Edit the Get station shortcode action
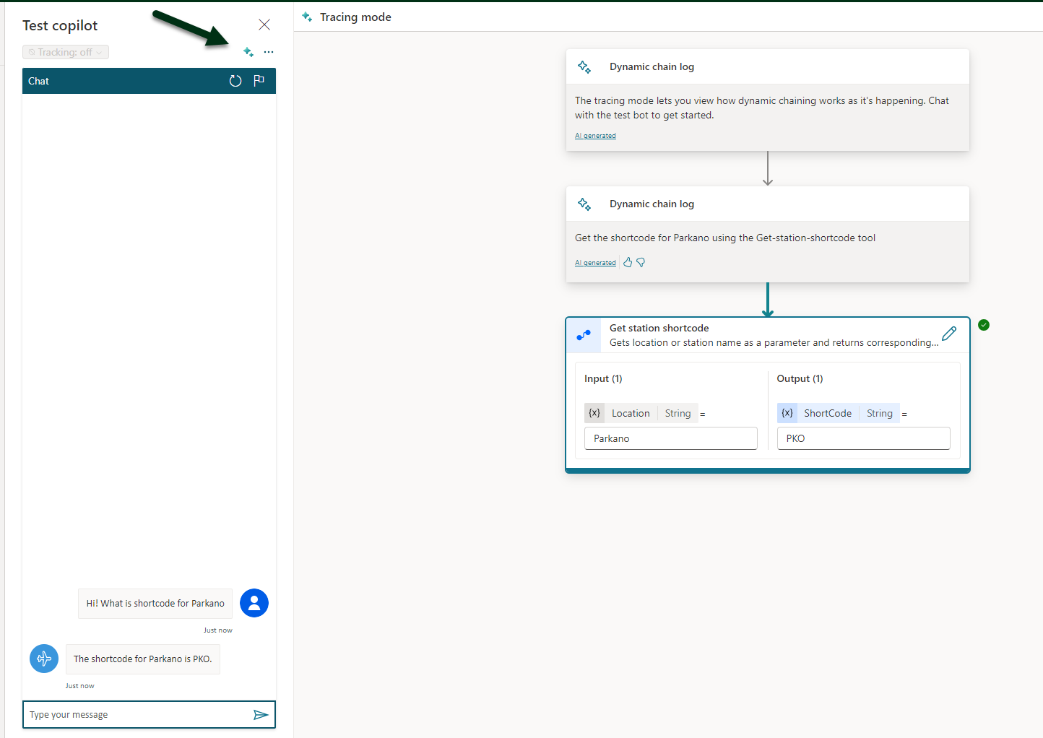The image size is (1043, 738). (949, 334)
